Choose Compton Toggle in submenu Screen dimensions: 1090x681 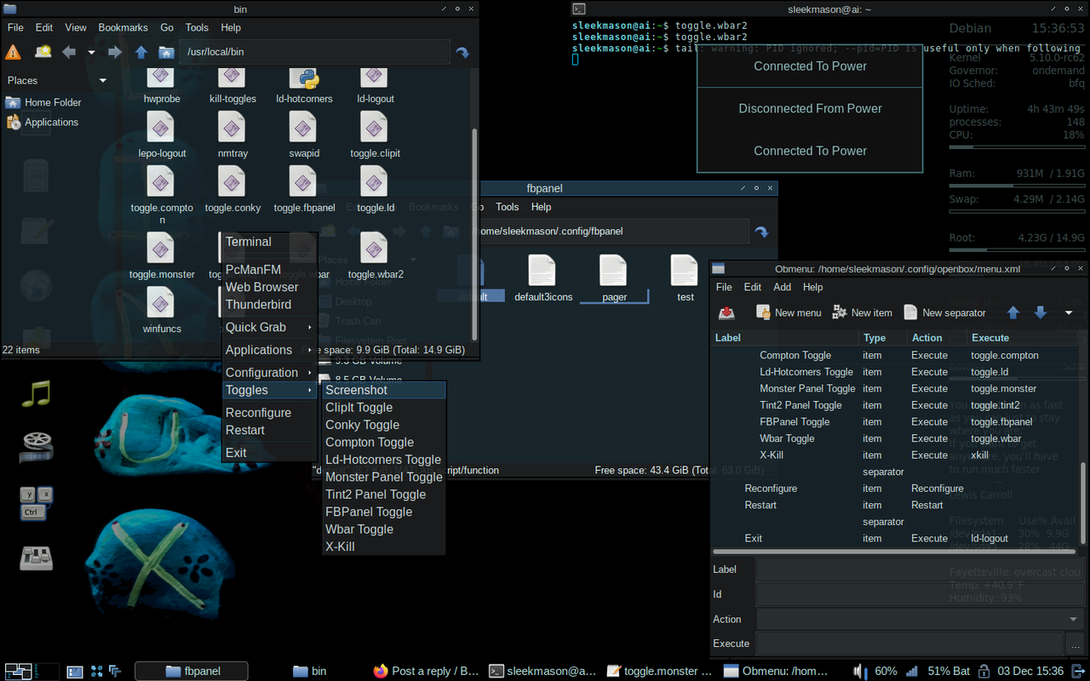[383, 442]
